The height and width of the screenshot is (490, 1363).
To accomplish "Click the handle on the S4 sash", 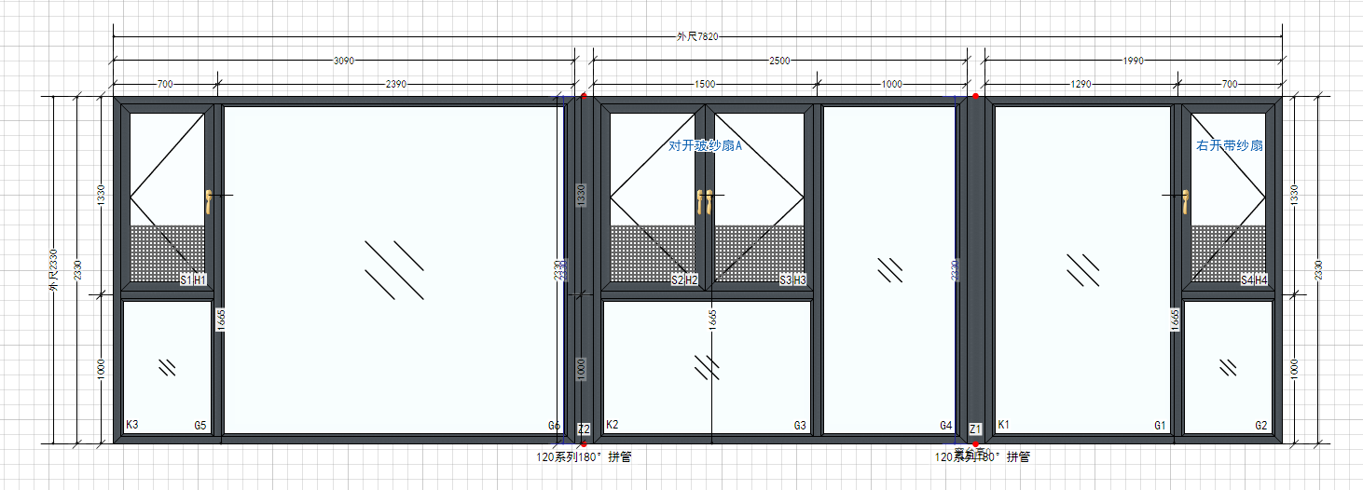I will (1186, 201).
